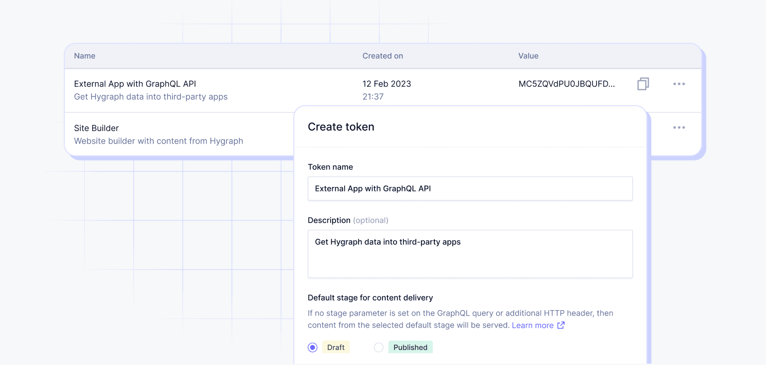Click the Default stage for content delivery heading
Image resolution: width=766 pixels, height=365 pixels.
[x=370, y=298]
